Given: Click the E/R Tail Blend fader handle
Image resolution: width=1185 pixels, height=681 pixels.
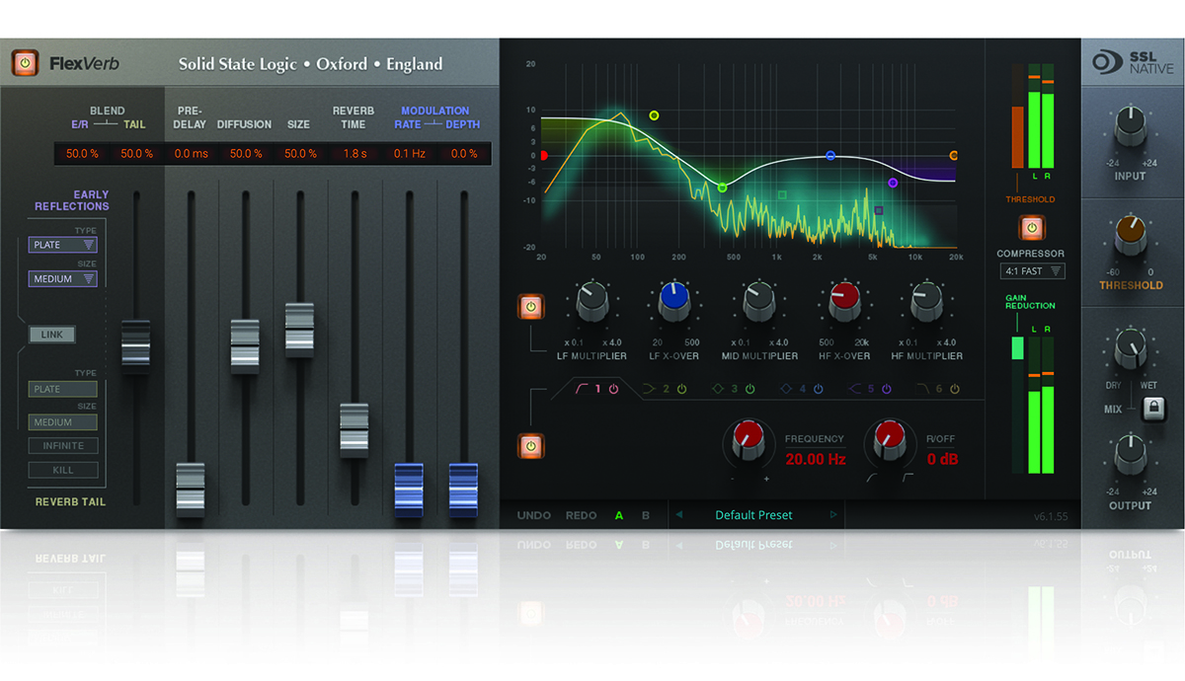Looking at the screenshot, I should (x=136, y=346).
